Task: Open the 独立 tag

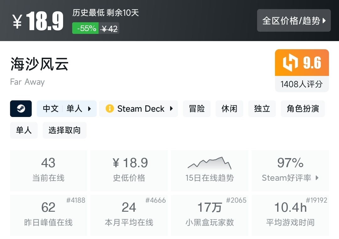Action: pyautogui.click(x=262, y=109)
